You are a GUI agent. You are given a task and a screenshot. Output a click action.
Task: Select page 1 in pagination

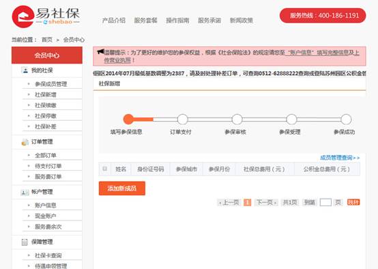tap(248, 202)
